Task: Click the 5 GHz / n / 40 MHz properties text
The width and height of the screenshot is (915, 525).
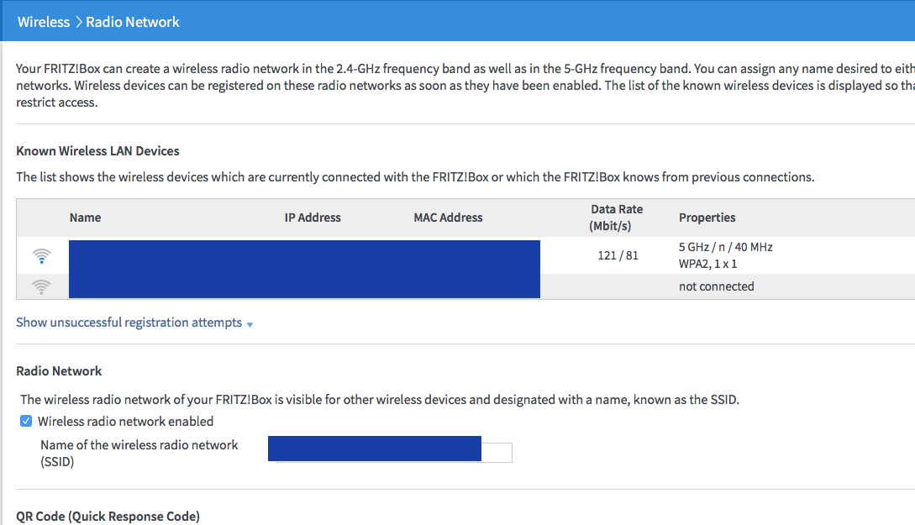Action: 725,248
